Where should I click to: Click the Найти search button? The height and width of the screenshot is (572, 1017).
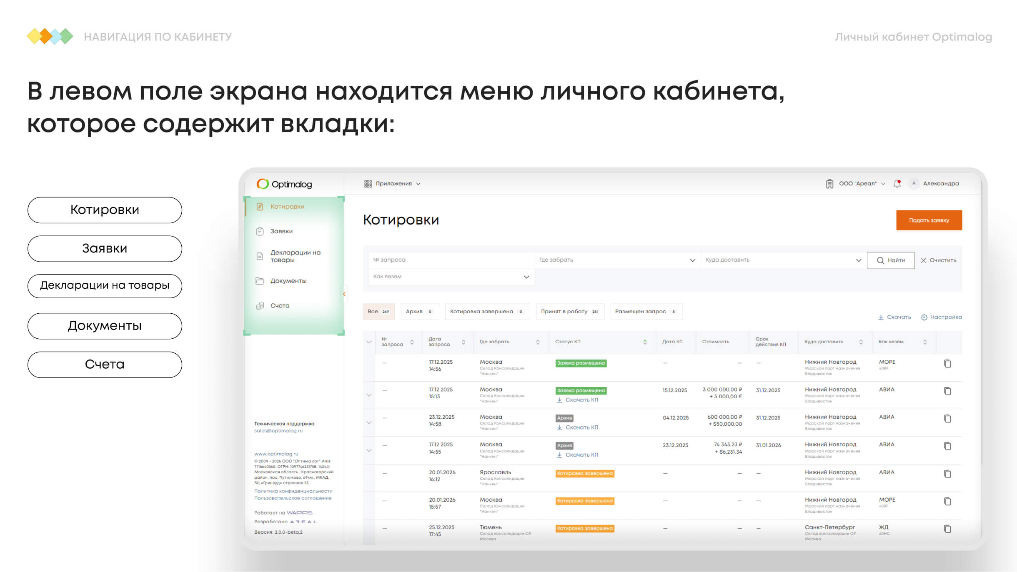tap(890, 260)
